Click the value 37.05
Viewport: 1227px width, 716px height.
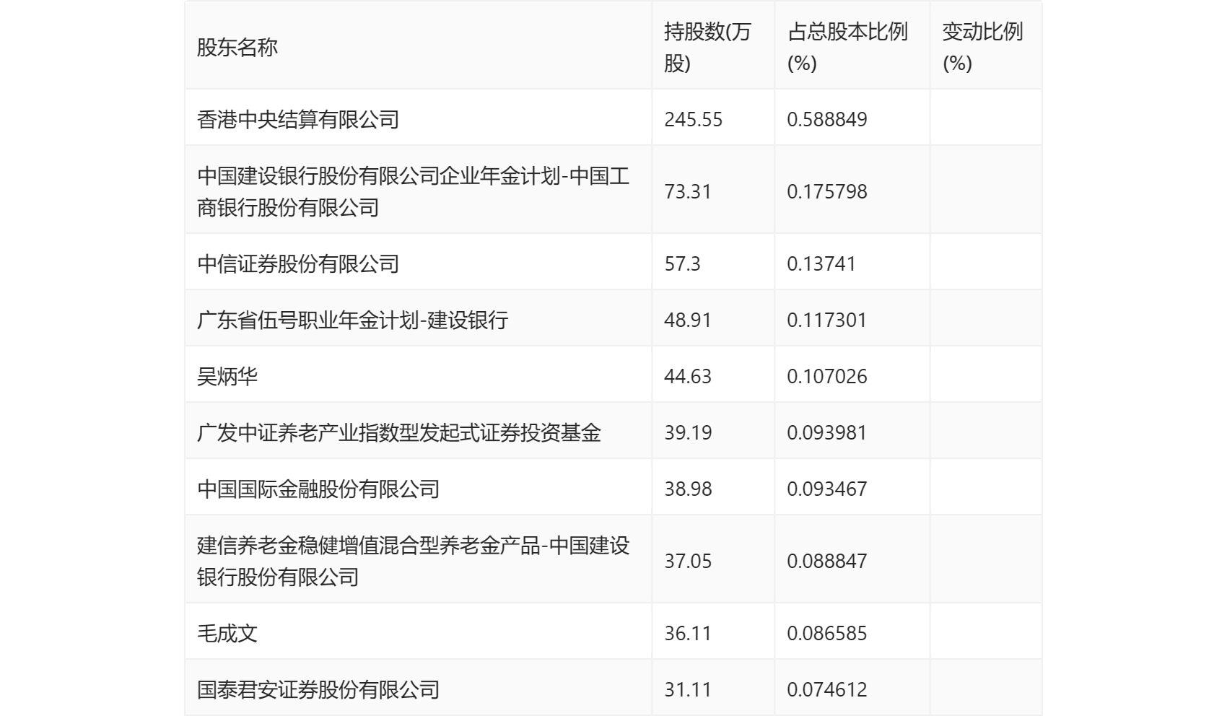click(x=688, y=561)
